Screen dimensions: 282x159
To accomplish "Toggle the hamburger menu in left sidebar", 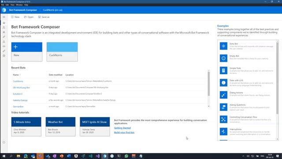I will pyautogui.click(x=4, y=17).
